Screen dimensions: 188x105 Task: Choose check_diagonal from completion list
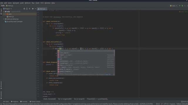click(x=86, y=71)
